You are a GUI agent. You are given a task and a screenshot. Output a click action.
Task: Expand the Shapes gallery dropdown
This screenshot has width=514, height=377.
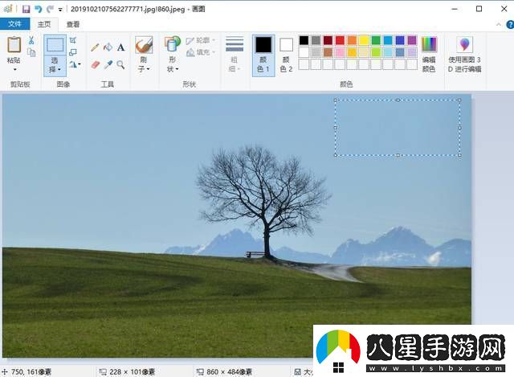coord(172,64)
